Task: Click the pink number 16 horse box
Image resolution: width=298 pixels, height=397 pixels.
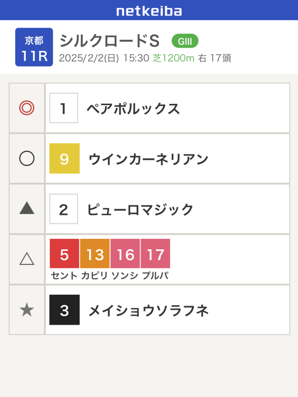Action: click(x=125, y=254)
